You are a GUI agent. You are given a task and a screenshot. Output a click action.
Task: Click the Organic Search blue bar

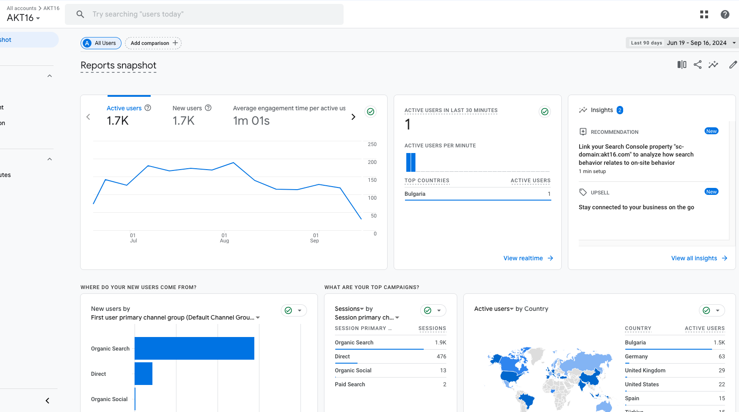pyautogui.click(x=194, y=348)
